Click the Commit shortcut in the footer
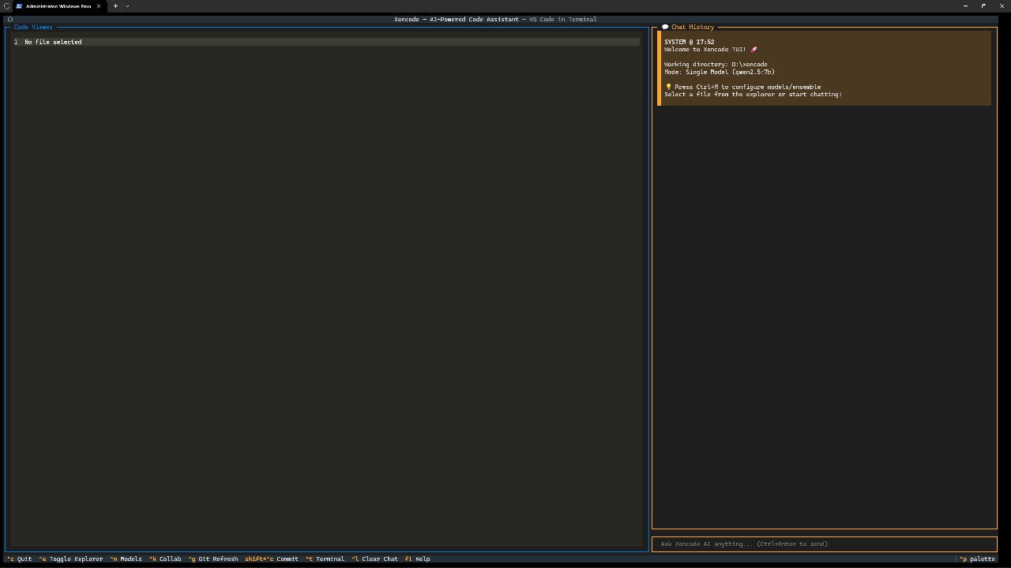 (x=272, y=559)
